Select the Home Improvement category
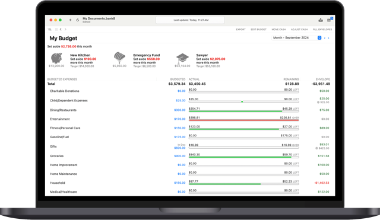 pyautogui.click(x=64, y=165)
